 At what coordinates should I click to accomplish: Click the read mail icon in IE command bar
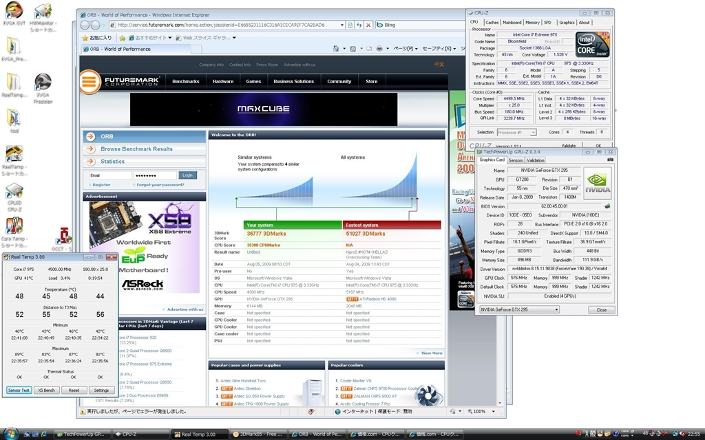tap(369, 49)
